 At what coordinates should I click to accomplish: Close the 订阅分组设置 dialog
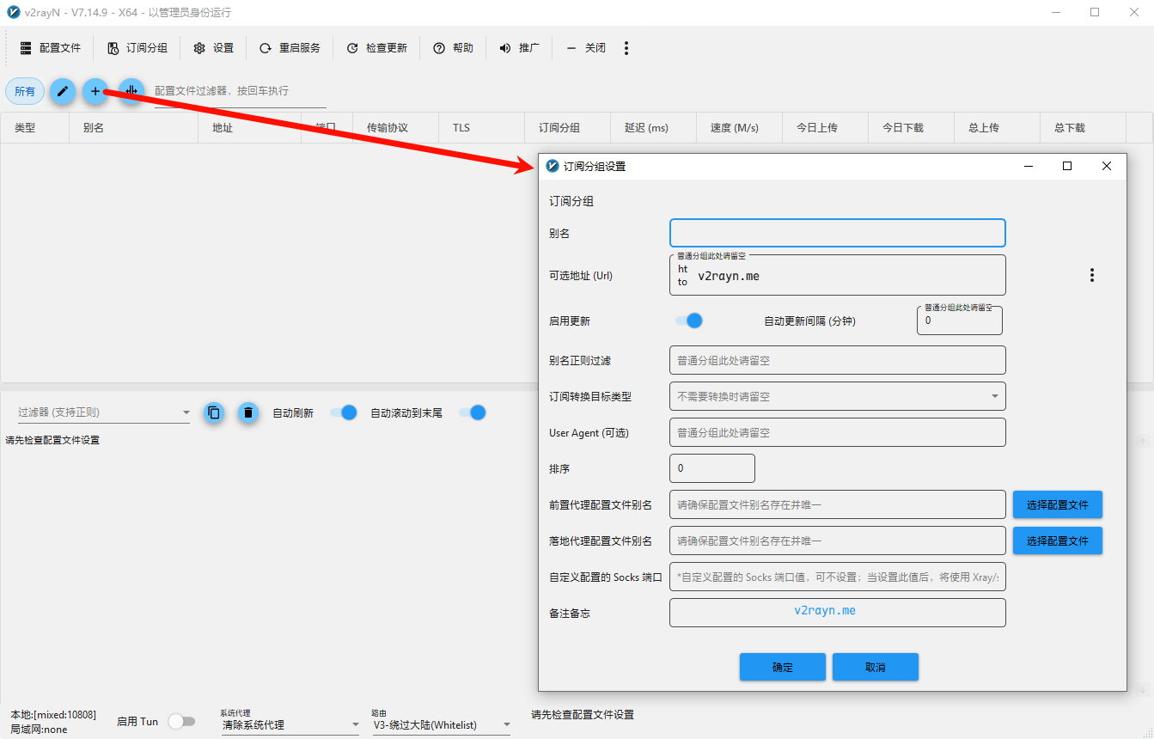click(x=1107, y=166)
